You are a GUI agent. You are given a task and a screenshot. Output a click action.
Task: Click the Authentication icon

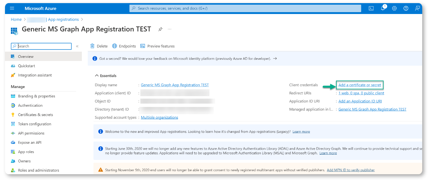coord(13,105)
